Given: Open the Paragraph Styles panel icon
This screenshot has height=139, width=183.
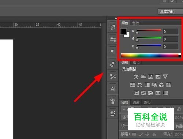Looking at the screenshot, I should [x=113, y=64].
